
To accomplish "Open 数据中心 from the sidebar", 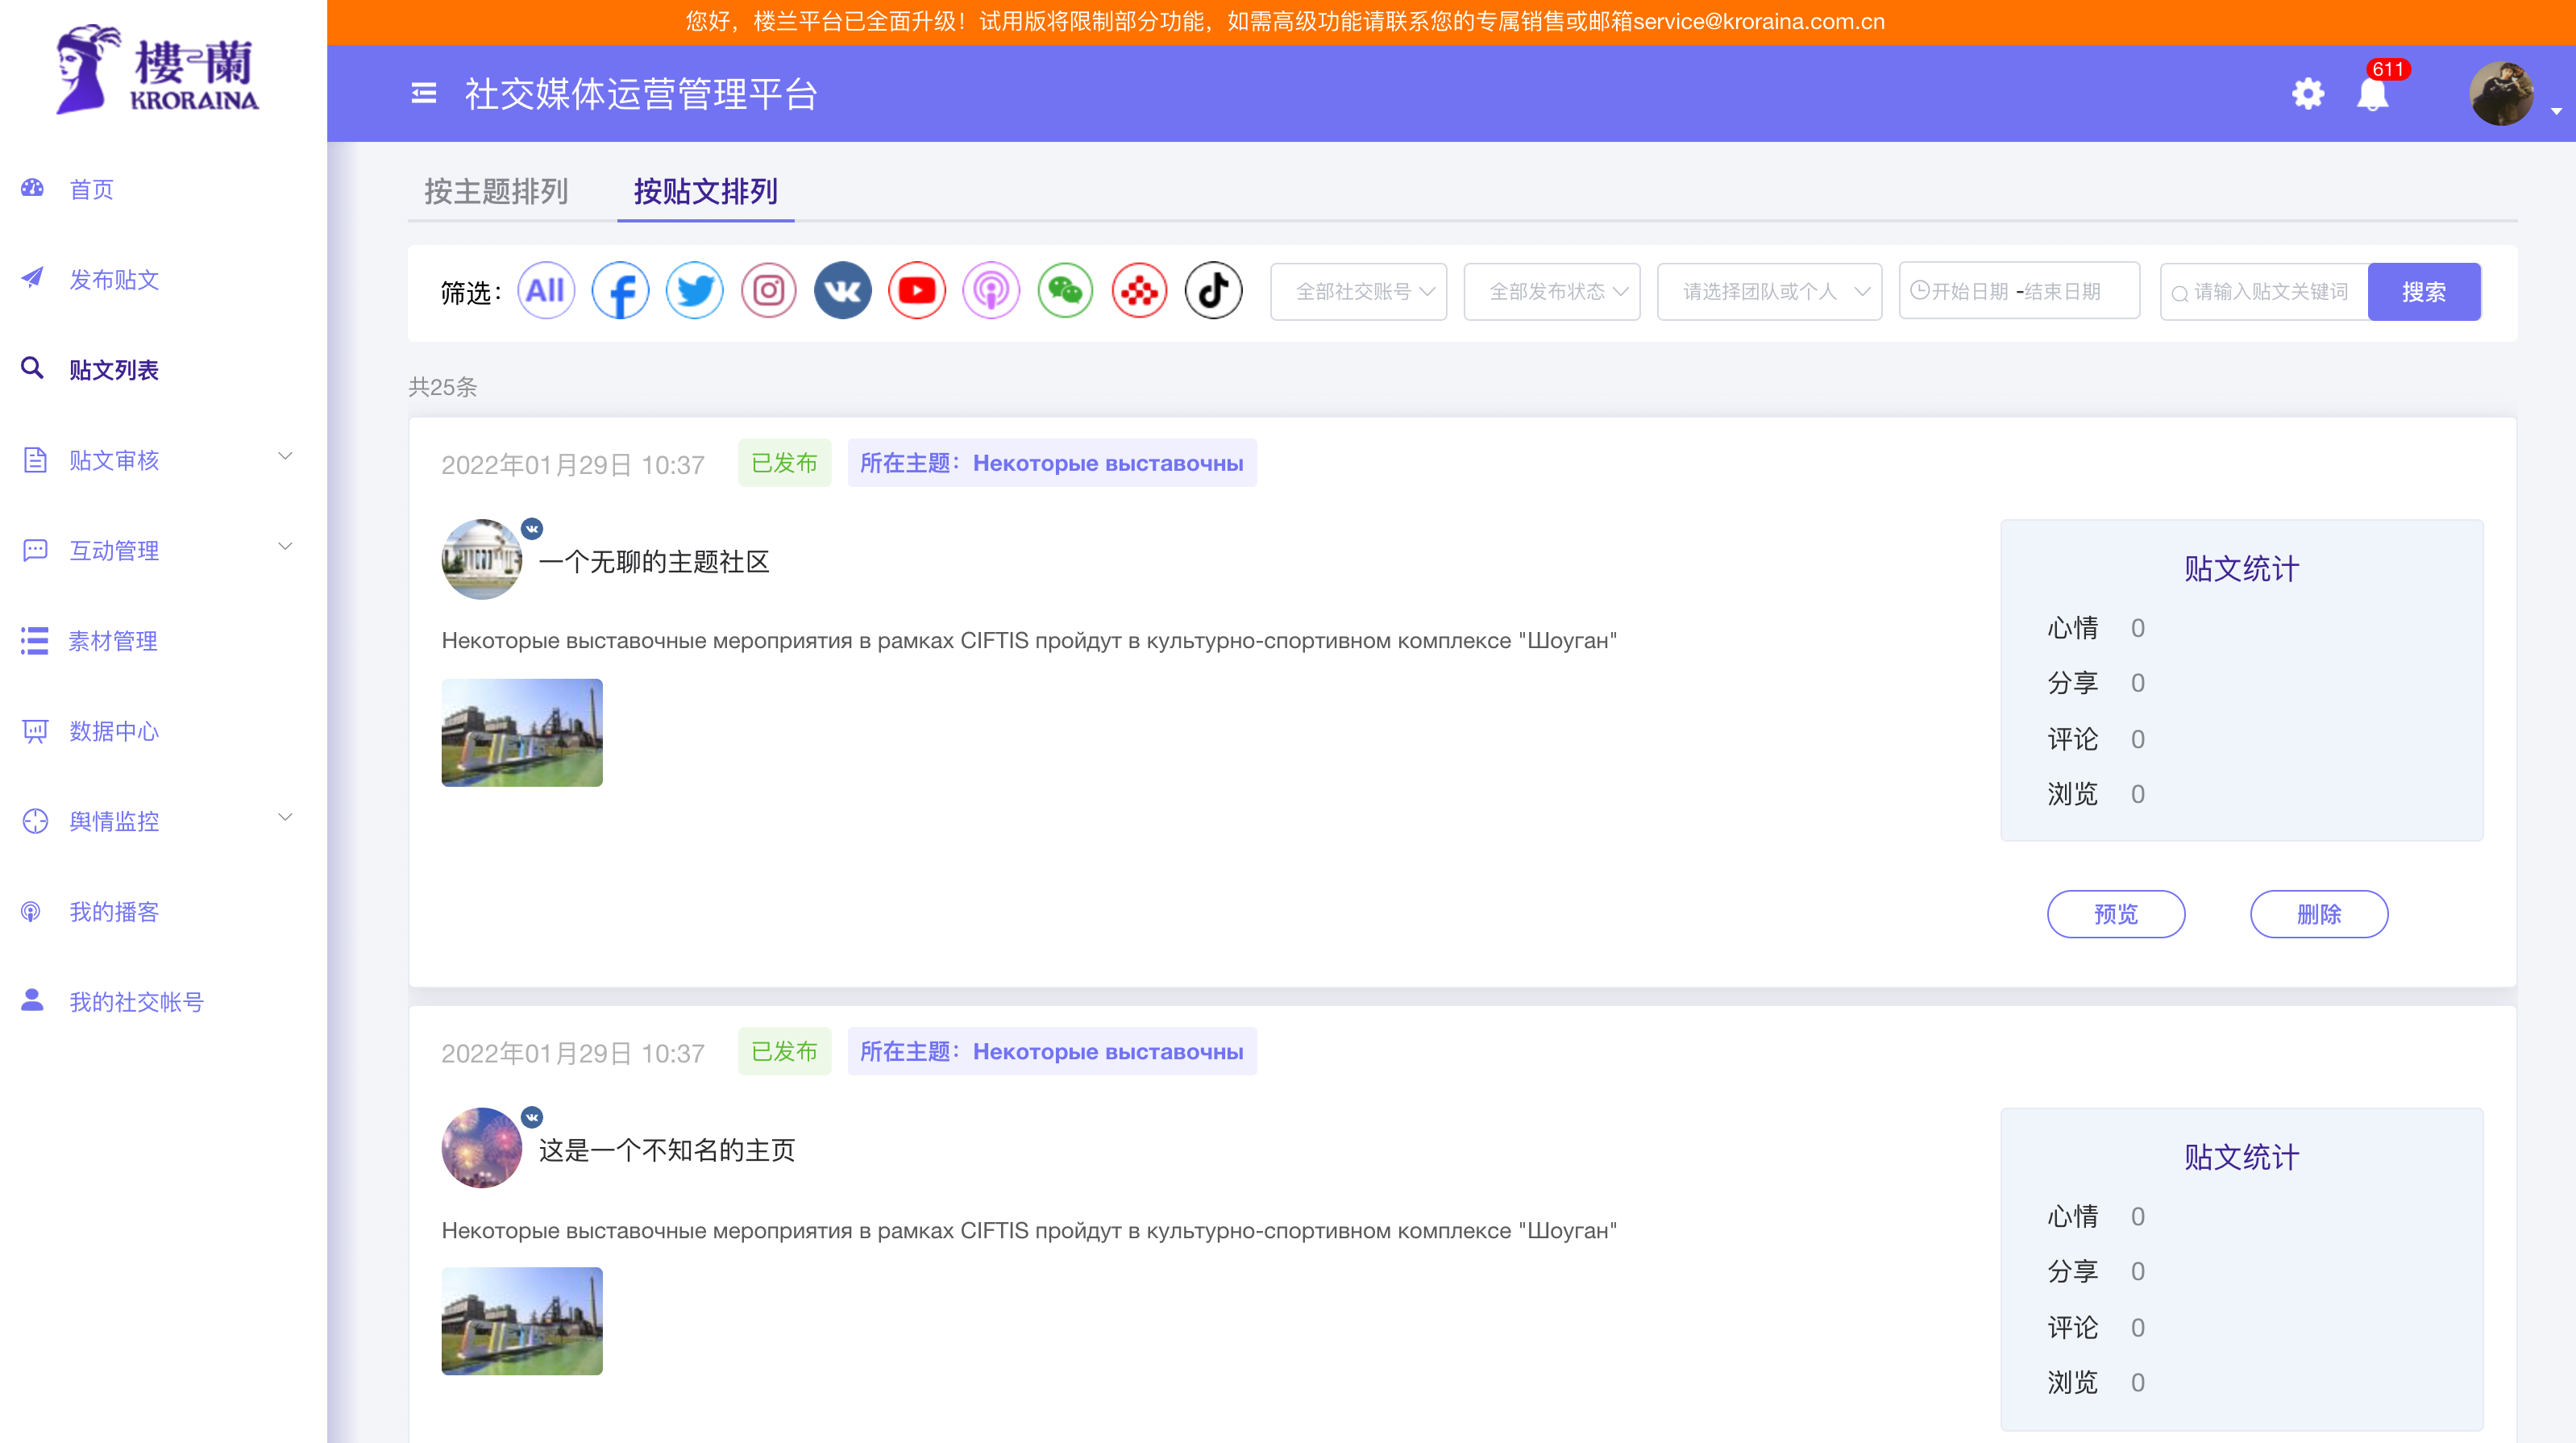I will click(113, 731).
